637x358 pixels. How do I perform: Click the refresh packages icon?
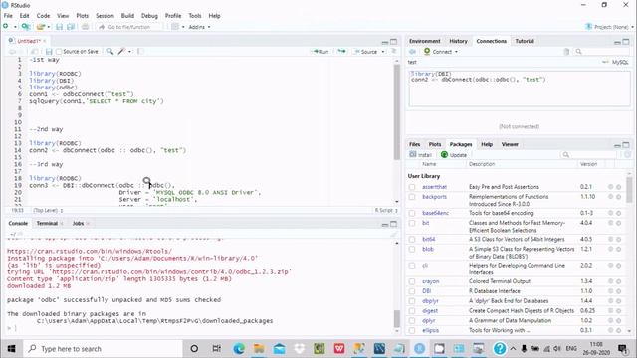pos(627,155)
